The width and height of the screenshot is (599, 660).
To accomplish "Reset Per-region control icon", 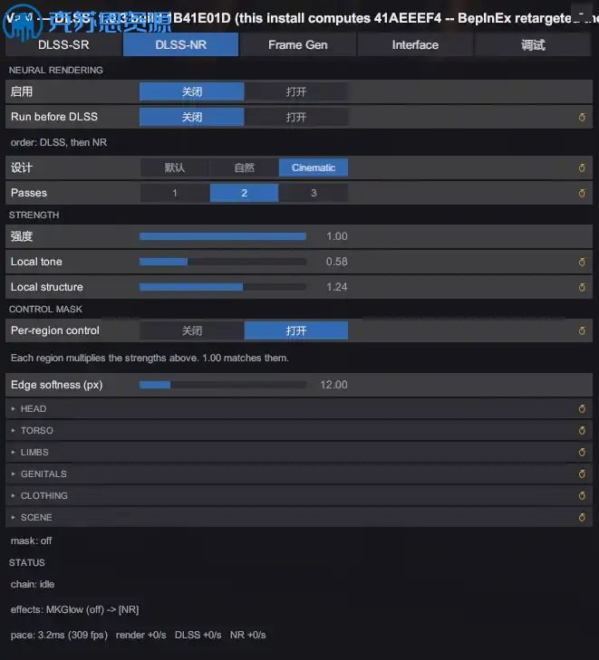I will click(x=582, y=330).
